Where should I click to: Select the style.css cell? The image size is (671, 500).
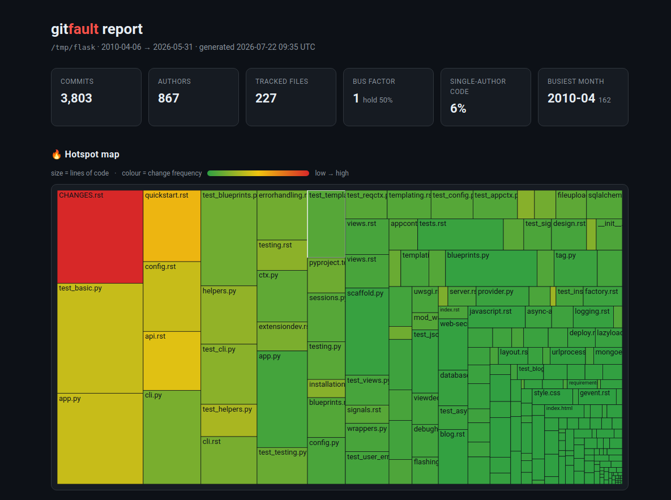[x=553, y=396]
